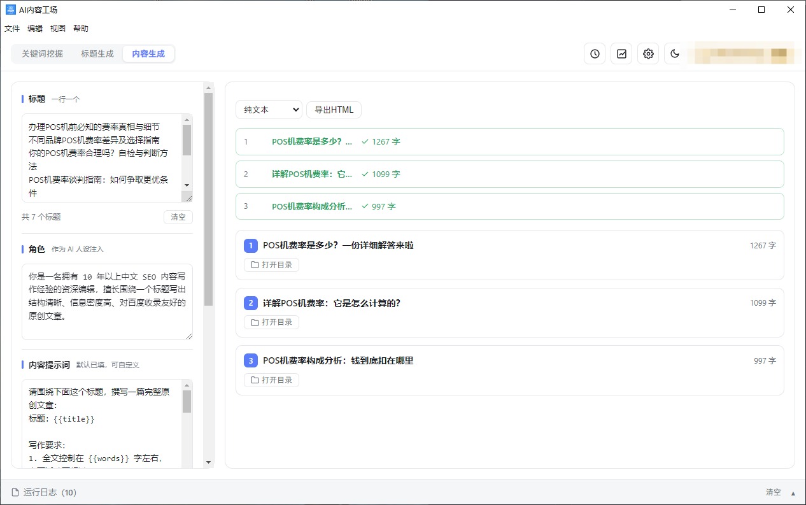Click the 共 7 个标题 count text

[x=41, y=217]
